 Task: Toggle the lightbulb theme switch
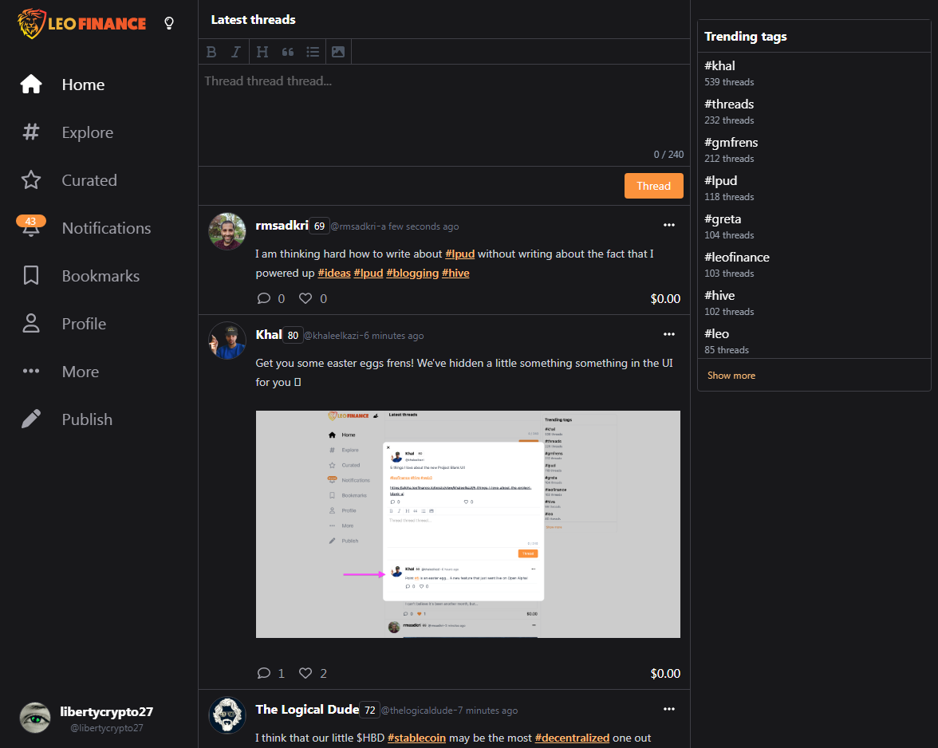pyautogui.click(x=169, y=23)
